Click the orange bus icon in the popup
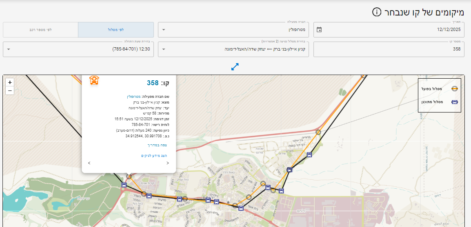 click(x=94, y=80)
